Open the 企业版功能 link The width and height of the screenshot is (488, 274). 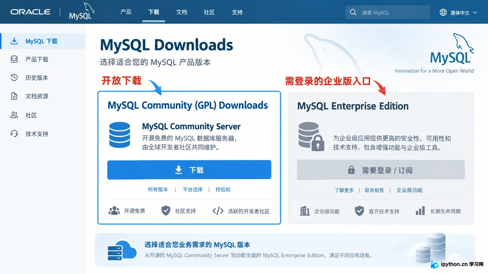click(409, 190)
